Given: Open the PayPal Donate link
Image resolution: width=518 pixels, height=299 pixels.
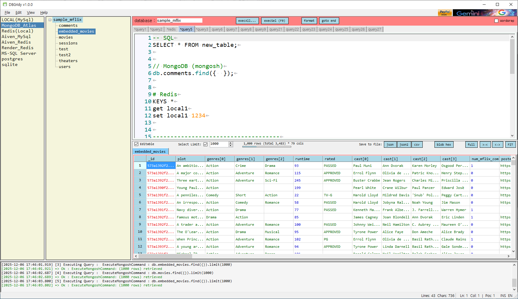Looking at the screenshot, I should 445,13.
